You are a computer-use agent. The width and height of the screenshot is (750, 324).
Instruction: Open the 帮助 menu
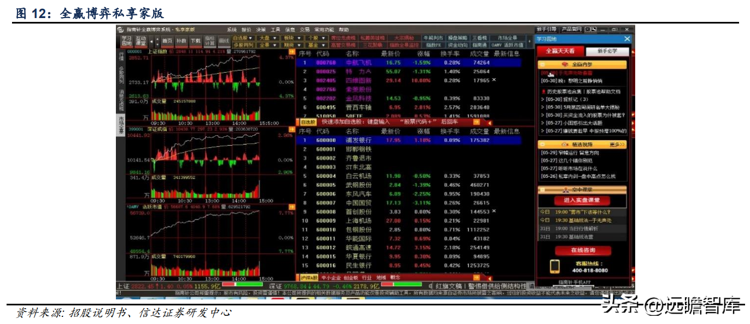pos(344,30)
